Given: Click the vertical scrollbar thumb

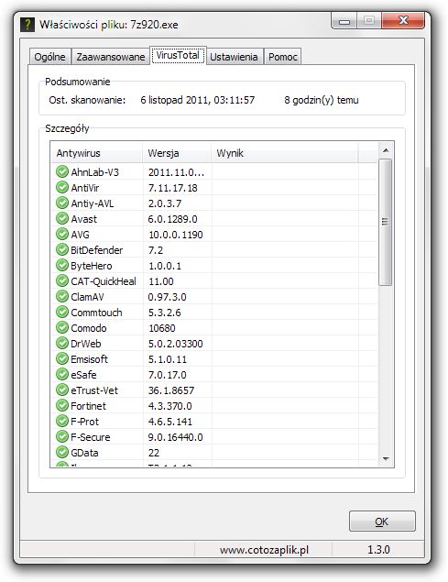Looking at the screenshot, I should (386, 222).
